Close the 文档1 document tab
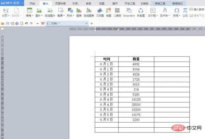 point(86,23)
